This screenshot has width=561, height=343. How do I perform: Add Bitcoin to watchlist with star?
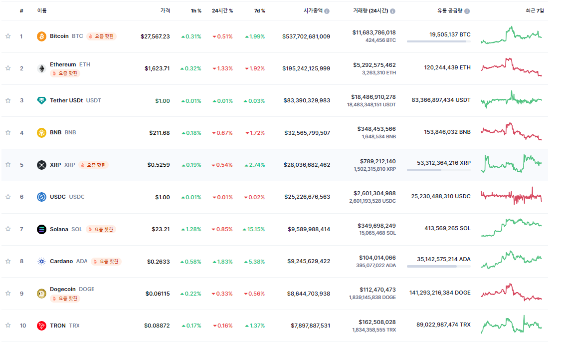tap(8, 36)
